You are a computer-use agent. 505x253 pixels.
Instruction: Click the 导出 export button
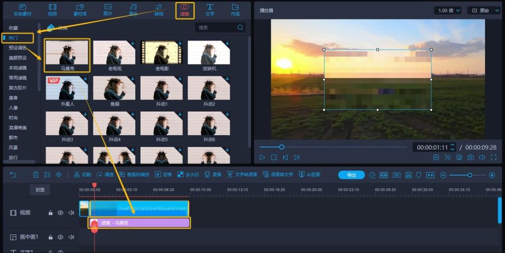tap(352, 175)
